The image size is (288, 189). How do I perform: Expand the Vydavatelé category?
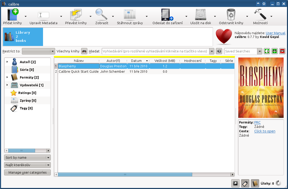pos(7,85)
